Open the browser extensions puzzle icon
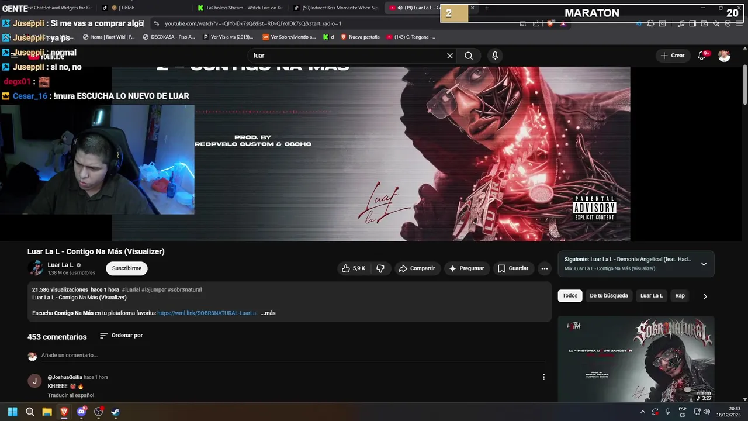This screenshot has height=421, width=748. point(650,23)
